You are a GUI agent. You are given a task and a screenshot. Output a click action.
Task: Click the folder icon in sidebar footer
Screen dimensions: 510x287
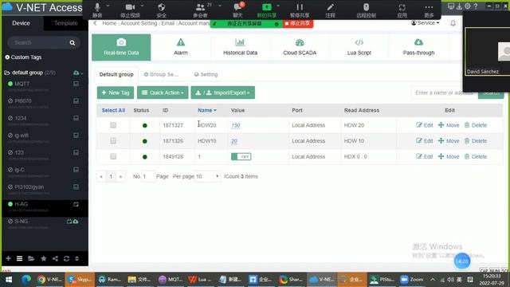[31, 258]
